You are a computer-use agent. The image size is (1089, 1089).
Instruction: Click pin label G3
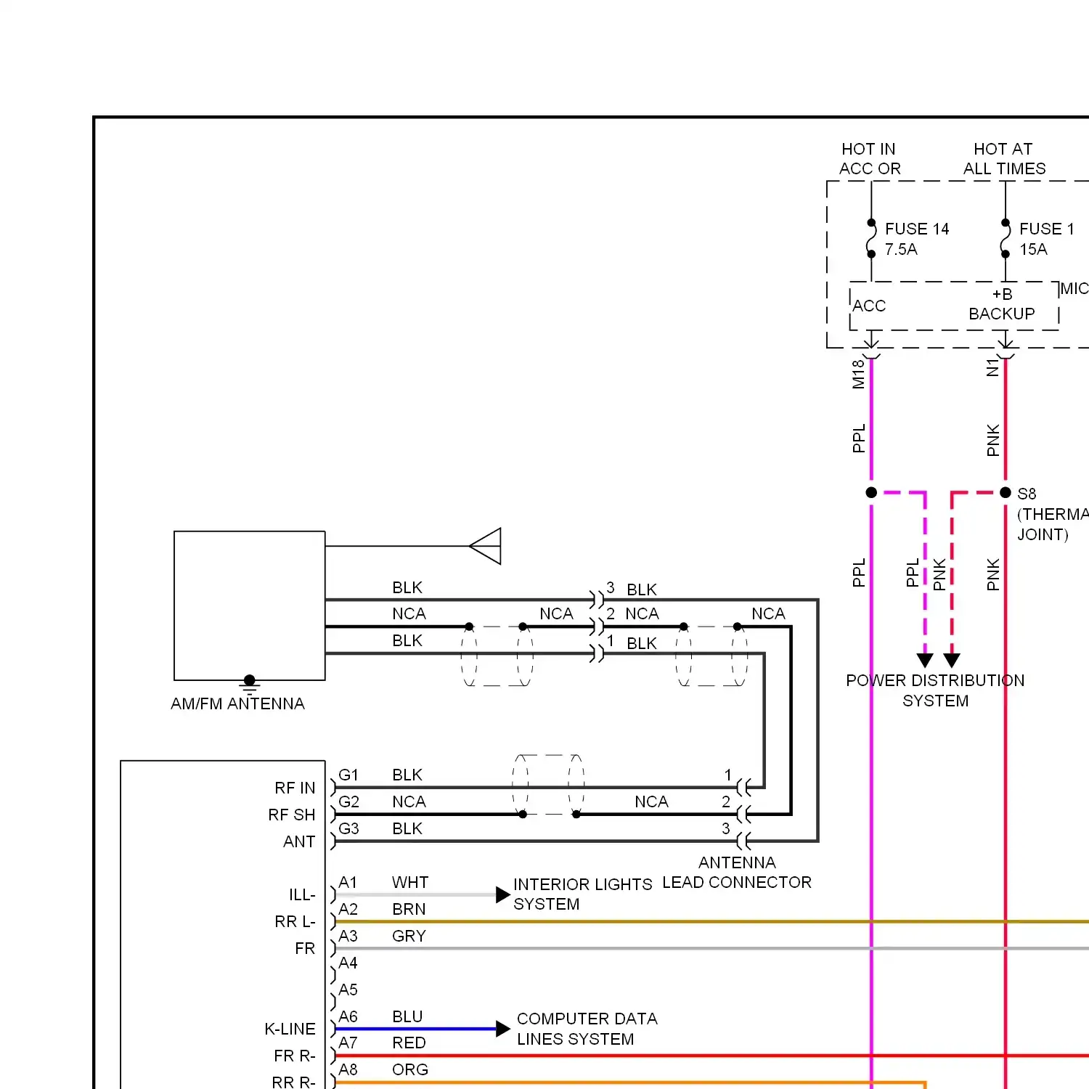click(x=348, y=828)
